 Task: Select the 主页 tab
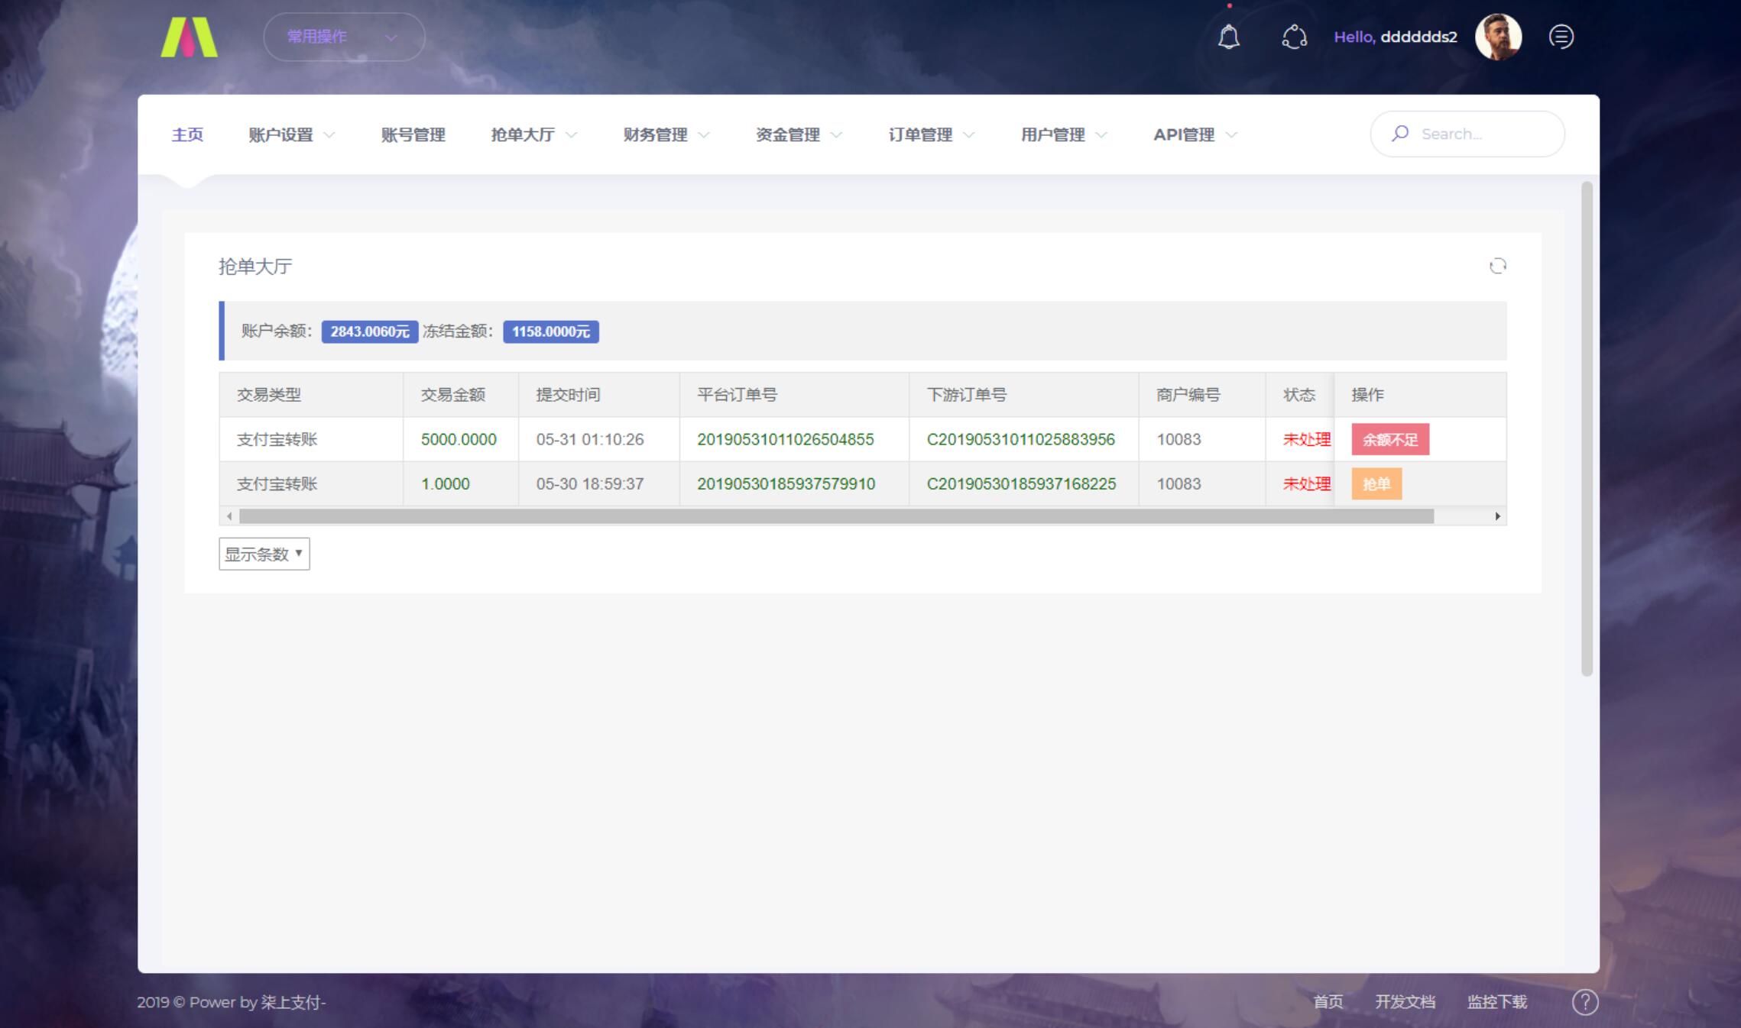(187, 135)
